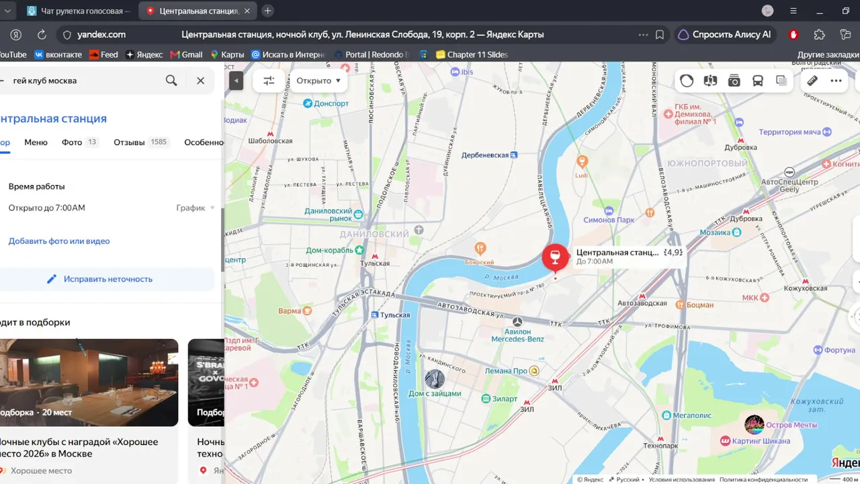The height and width of the screenshot is (484, 860).
Task: Click the Открыто до 7:00AM text
Action: (x=47, y=208)
